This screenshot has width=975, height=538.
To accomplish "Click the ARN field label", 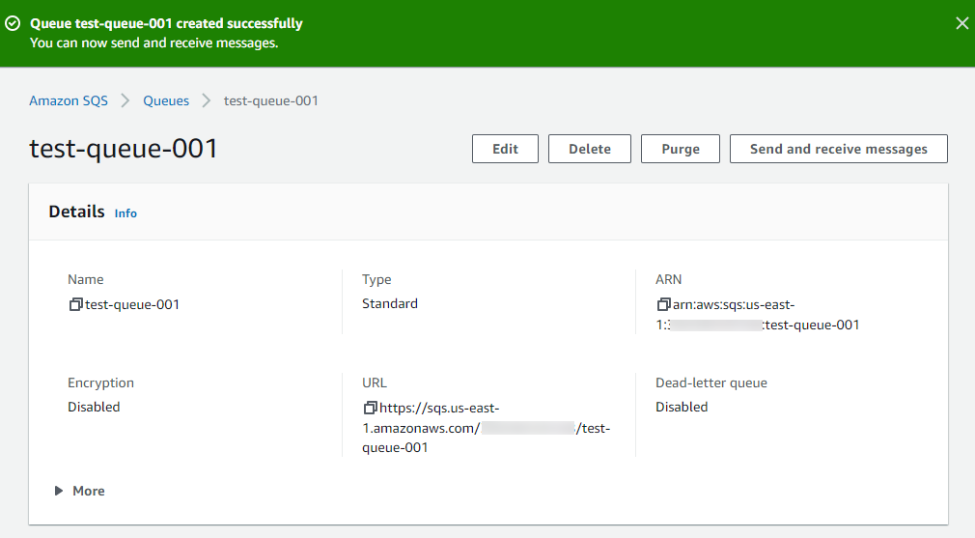I will tap(668, 280).
